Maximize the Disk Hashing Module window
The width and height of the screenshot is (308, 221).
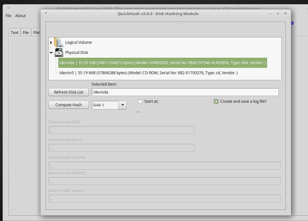click(278, 14)
